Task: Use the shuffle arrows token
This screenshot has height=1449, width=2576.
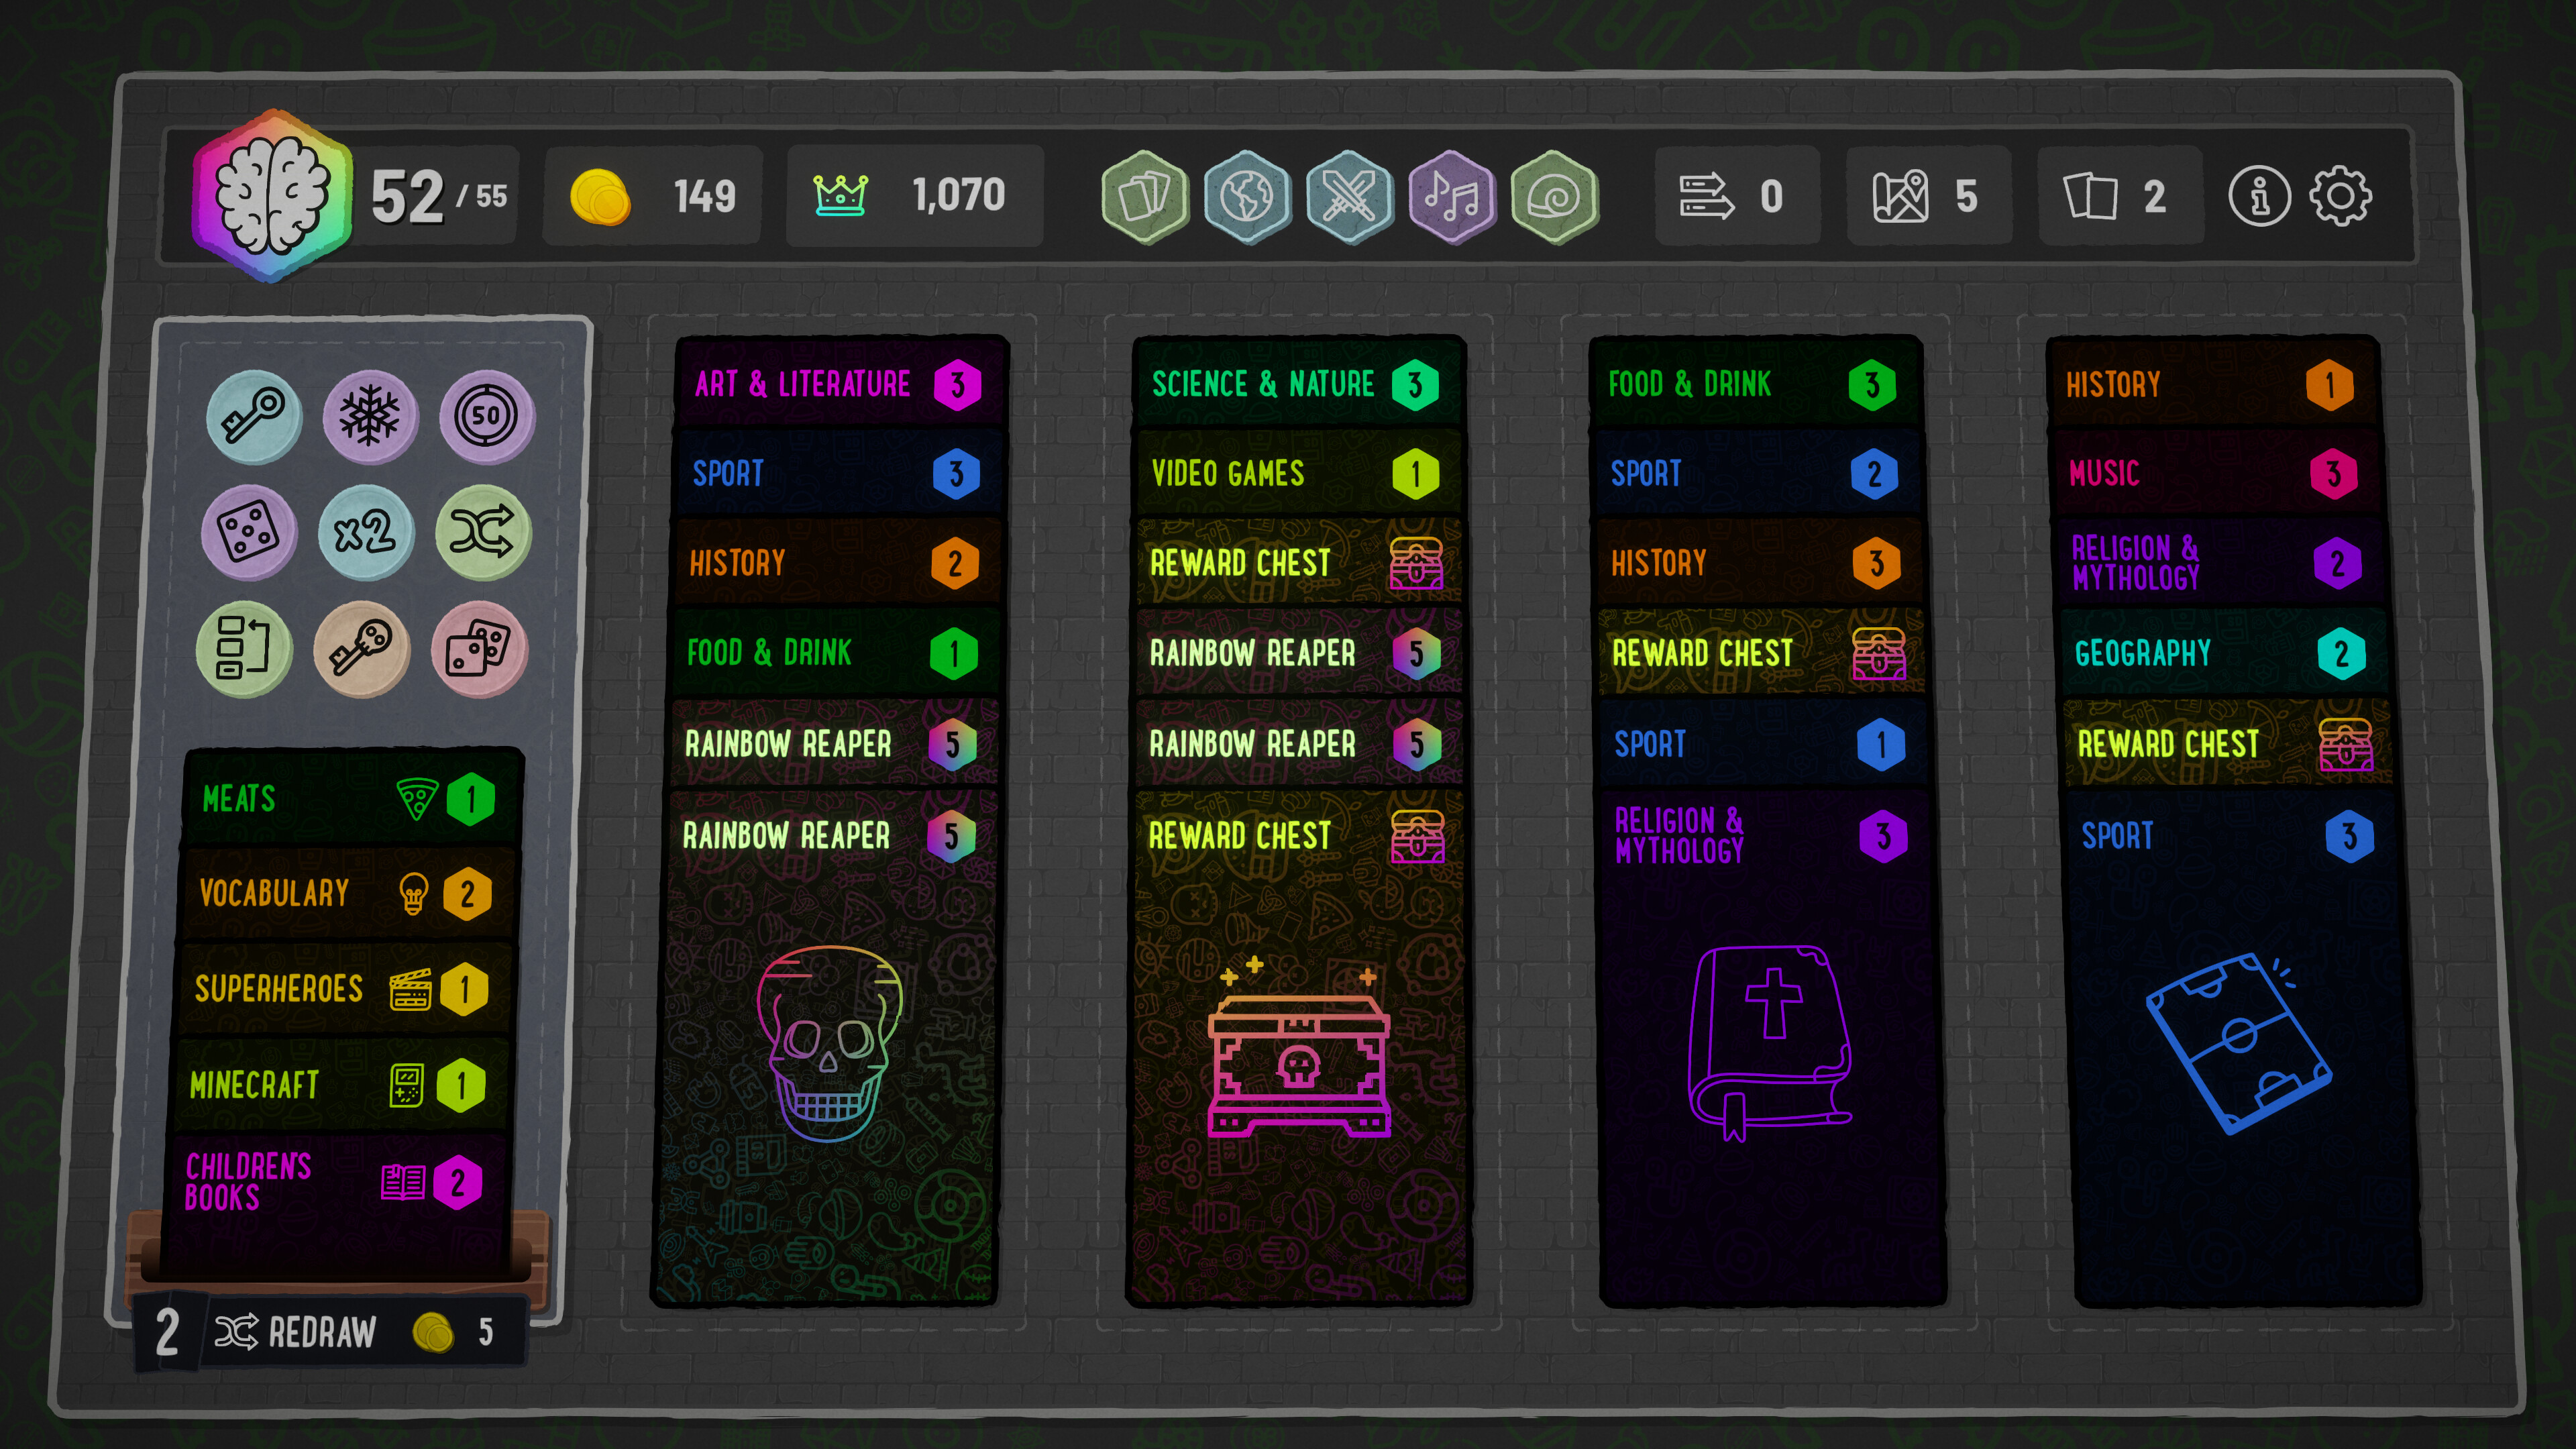Action: 482,532
